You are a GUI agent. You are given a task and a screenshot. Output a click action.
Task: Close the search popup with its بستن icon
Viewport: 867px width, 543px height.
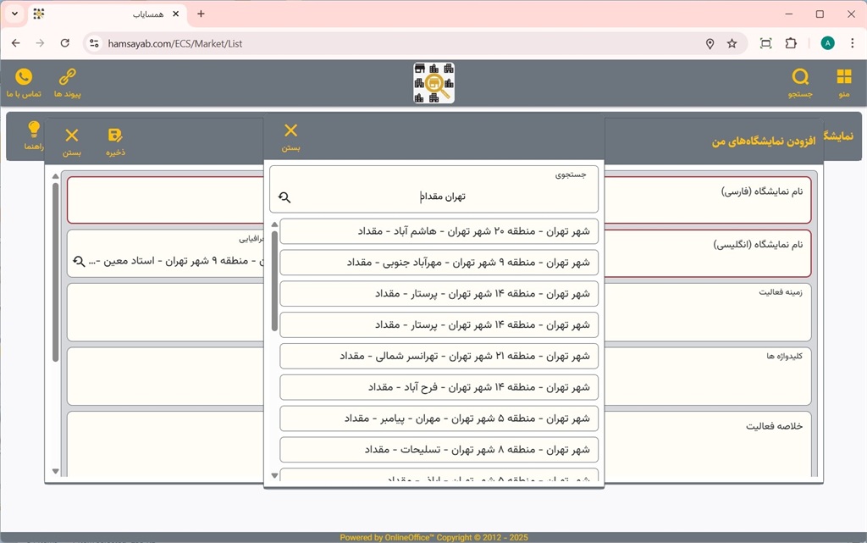[x=290, y=131]
